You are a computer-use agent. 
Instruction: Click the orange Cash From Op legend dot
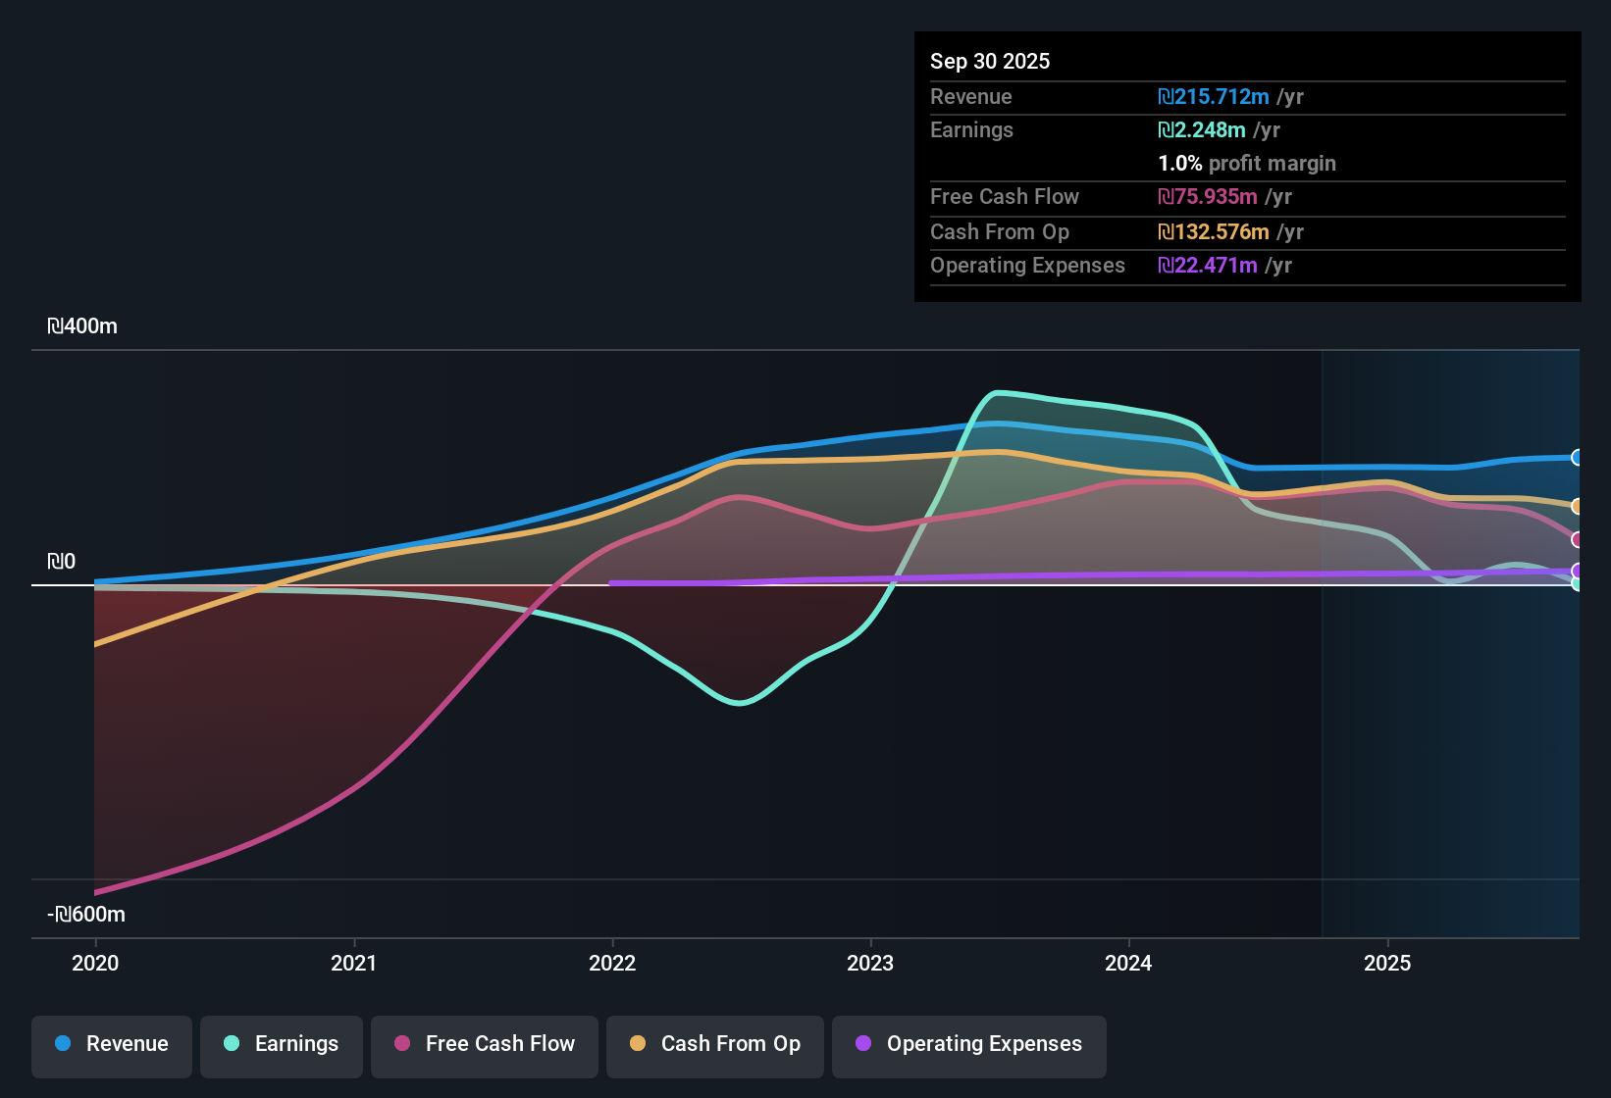click(x=638, y=1044)
